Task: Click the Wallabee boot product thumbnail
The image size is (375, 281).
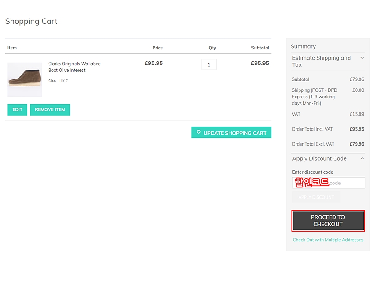Action: pyautogui.click(x=25, y=80)
